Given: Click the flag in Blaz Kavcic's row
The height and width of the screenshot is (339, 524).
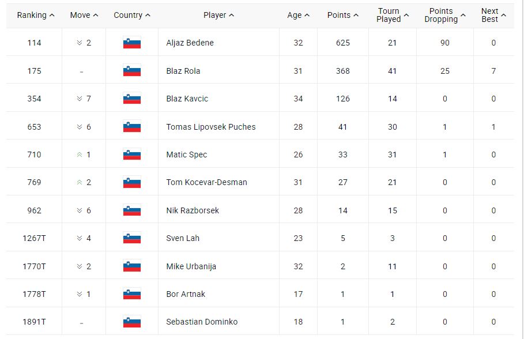Looking at the screenshot, I should click(x=131, y=99).
